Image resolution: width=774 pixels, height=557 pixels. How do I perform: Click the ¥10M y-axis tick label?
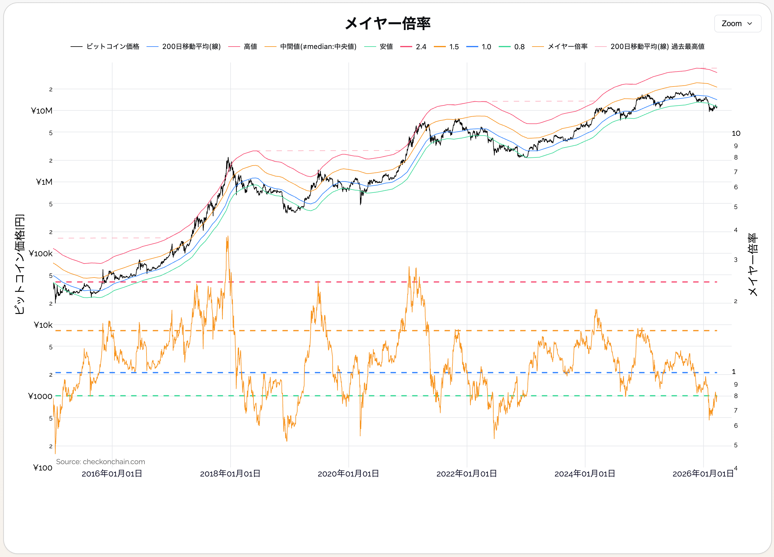click(42, 111)
